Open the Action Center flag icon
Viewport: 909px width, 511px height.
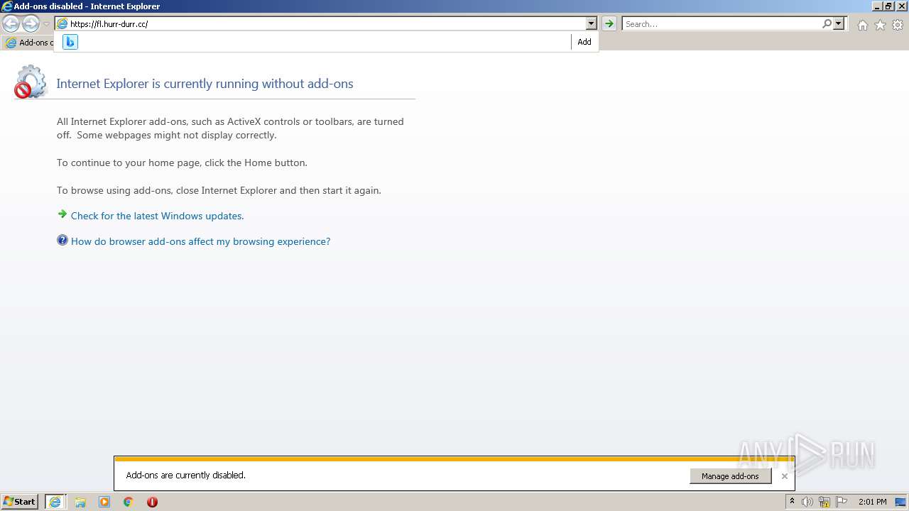842,502
